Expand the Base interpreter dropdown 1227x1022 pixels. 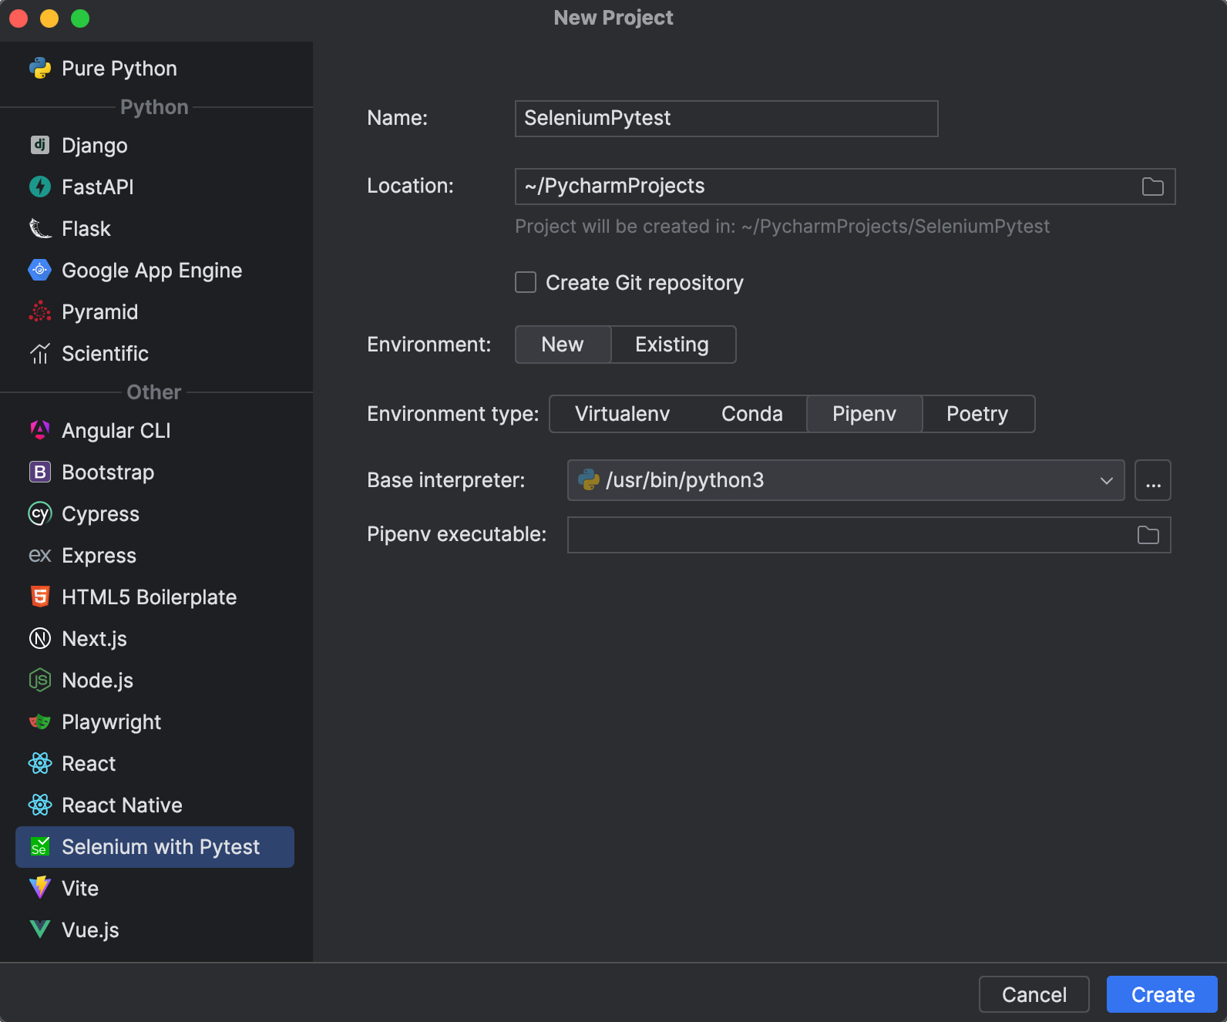coord(1106,480)
